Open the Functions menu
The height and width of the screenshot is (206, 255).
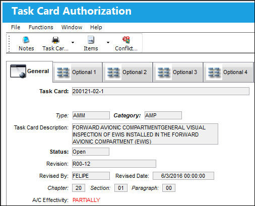click(x=41, y=27)
